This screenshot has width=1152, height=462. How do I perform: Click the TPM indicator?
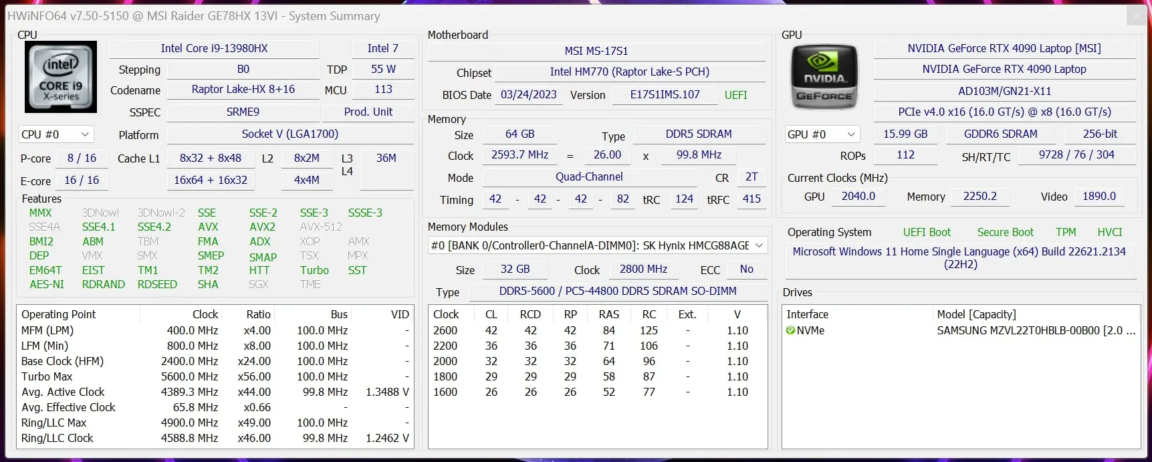[x=1066, y=232]
